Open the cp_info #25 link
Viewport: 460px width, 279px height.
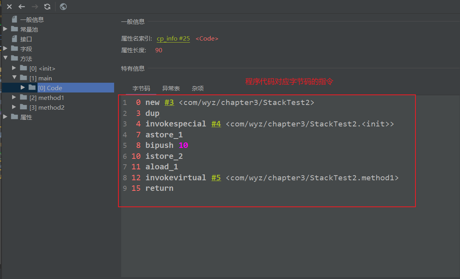click(x=173, y=39)
